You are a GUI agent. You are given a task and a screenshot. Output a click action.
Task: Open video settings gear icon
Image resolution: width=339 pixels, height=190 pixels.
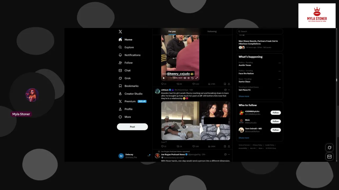[x=189, y=78]
